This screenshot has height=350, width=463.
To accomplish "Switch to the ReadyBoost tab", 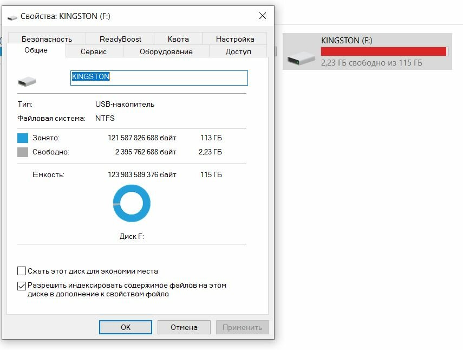I will click(120, 39).
